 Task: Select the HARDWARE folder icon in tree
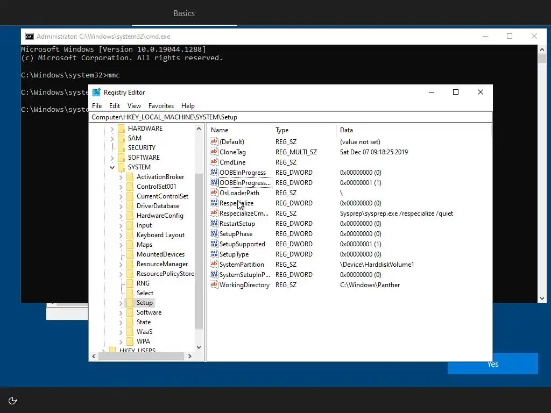[x=121, y=129]
